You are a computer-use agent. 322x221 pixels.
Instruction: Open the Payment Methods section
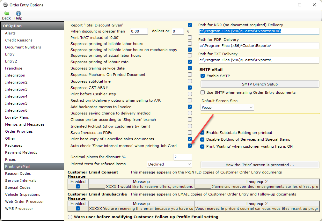(x=21, y=152)
